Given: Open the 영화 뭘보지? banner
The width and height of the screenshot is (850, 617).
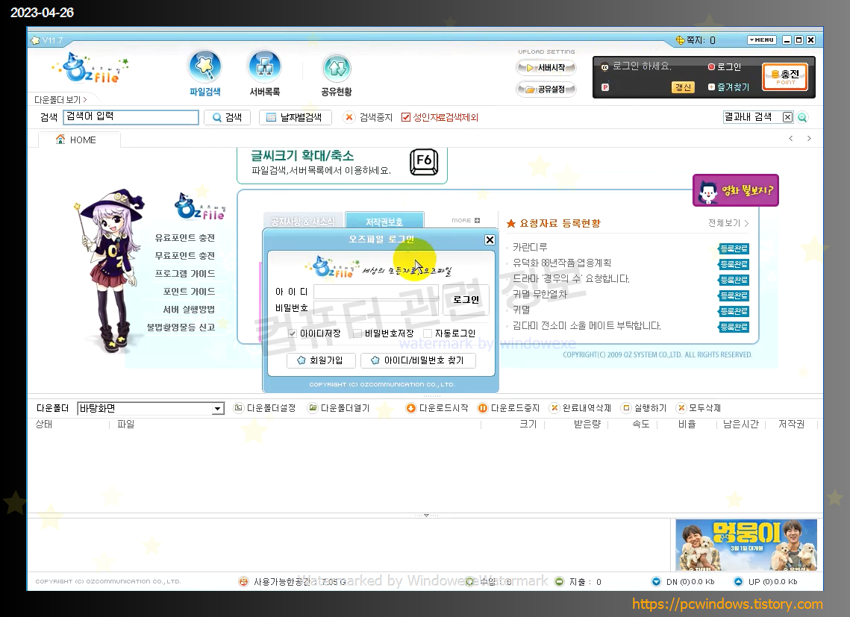Looking at the screenshot, I should click(x=736, y=190).
